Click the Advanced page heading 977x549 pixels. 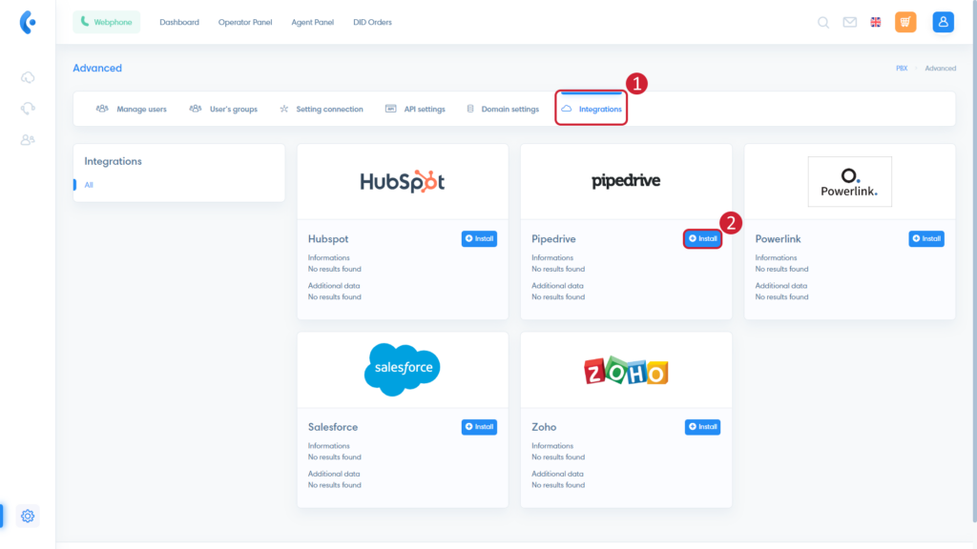(97, 69)
